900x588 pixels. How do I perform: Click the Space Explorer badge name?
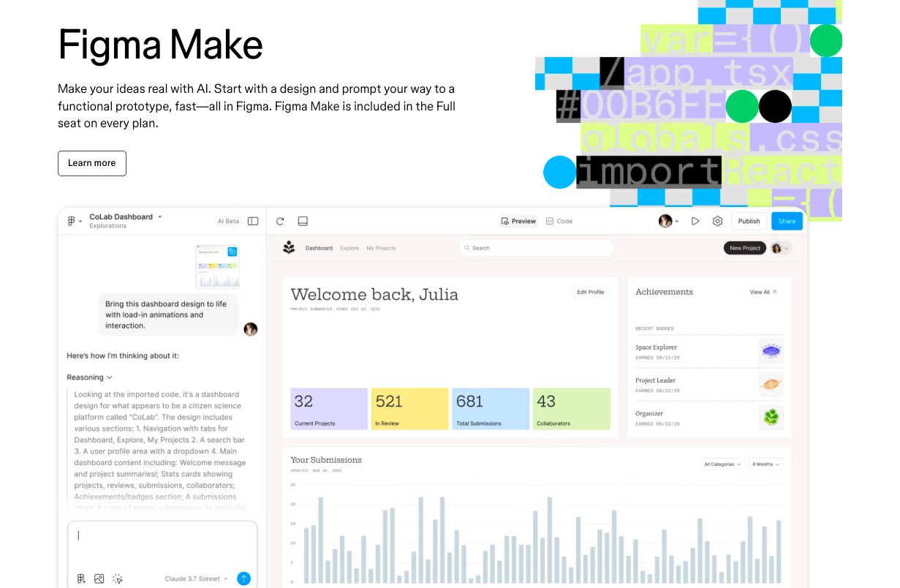pos(656,347)
